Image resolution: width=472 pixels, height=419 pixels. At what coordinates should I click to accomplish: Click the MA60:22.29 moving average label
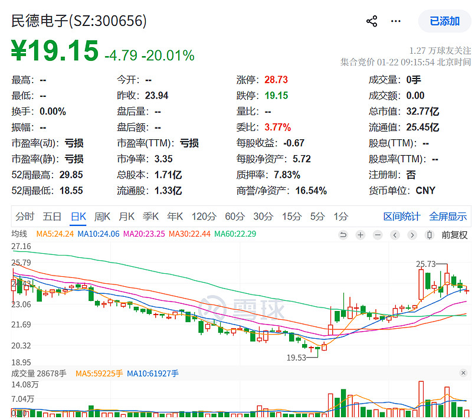235,234
